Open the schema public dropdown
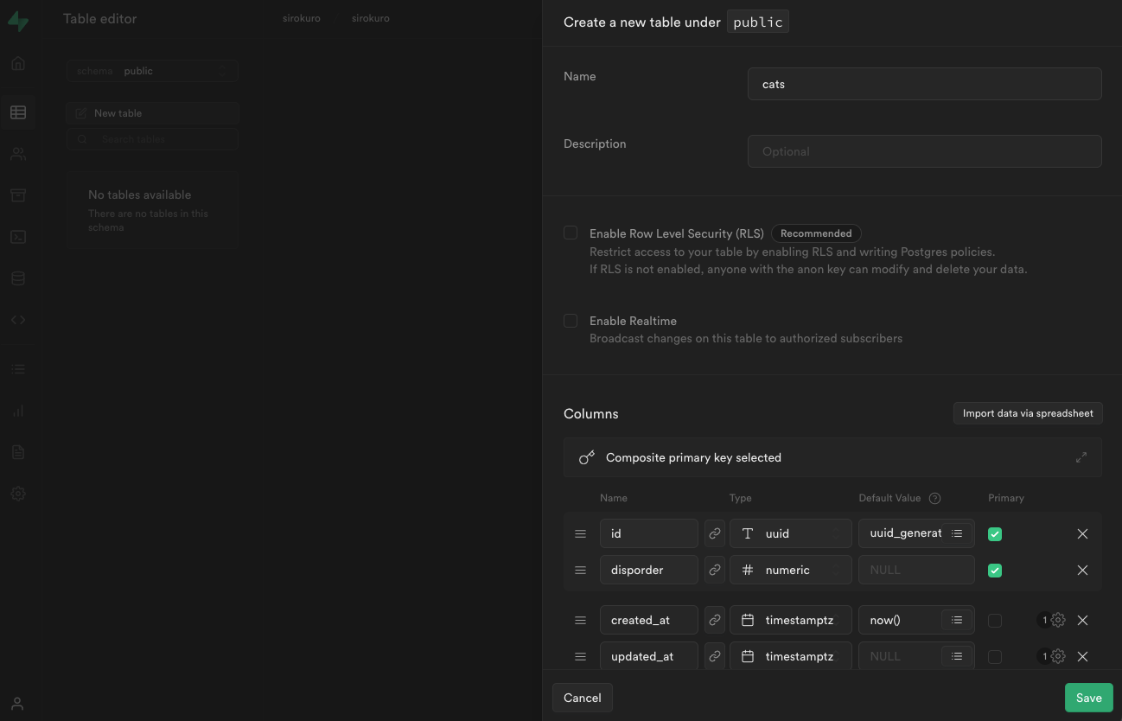Screen dimensions: 1122x721 (152, 71)
